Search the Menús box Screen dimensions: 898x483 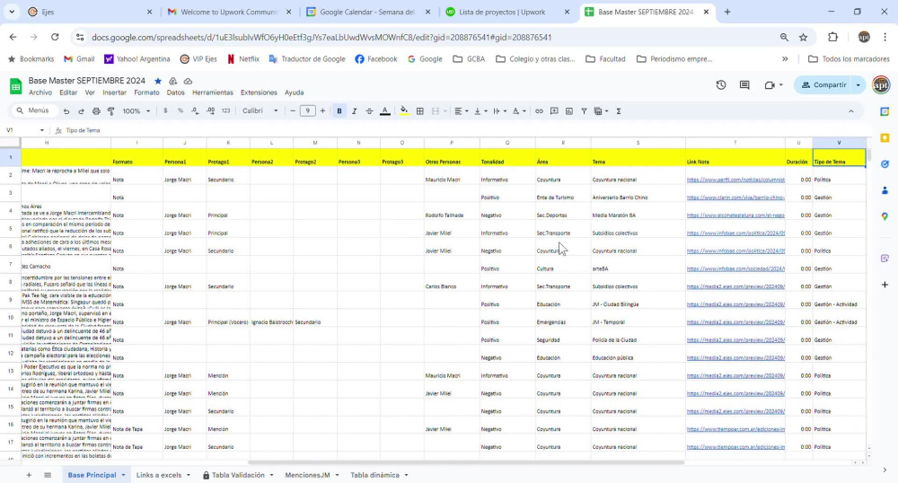pyautogui.click(x=33, y=110)
